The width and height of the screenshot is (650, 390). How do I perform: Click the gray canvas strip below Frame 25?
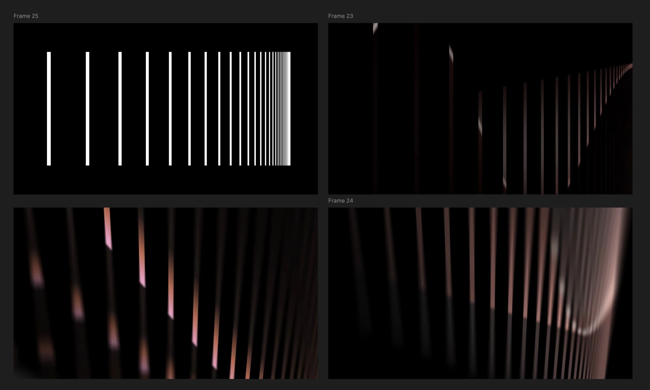point(165,201)
